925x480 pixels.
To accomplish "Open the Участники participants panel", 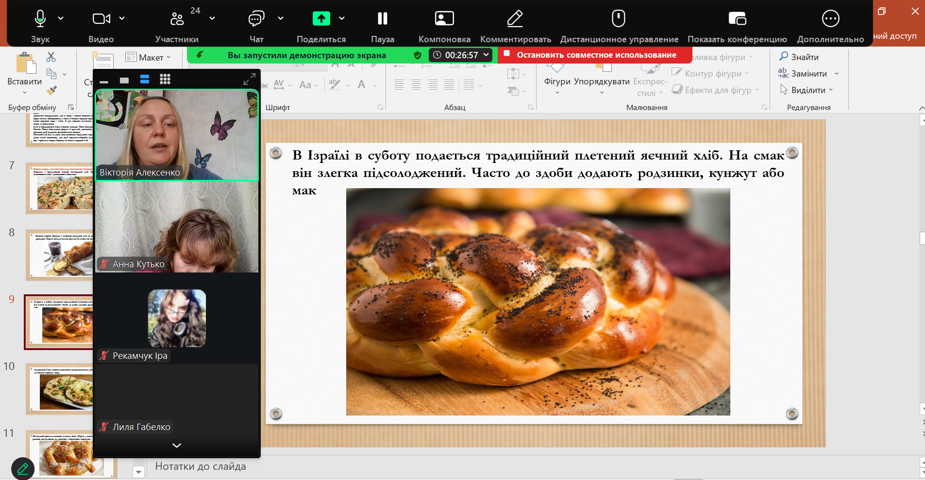I will coord(177,19).
